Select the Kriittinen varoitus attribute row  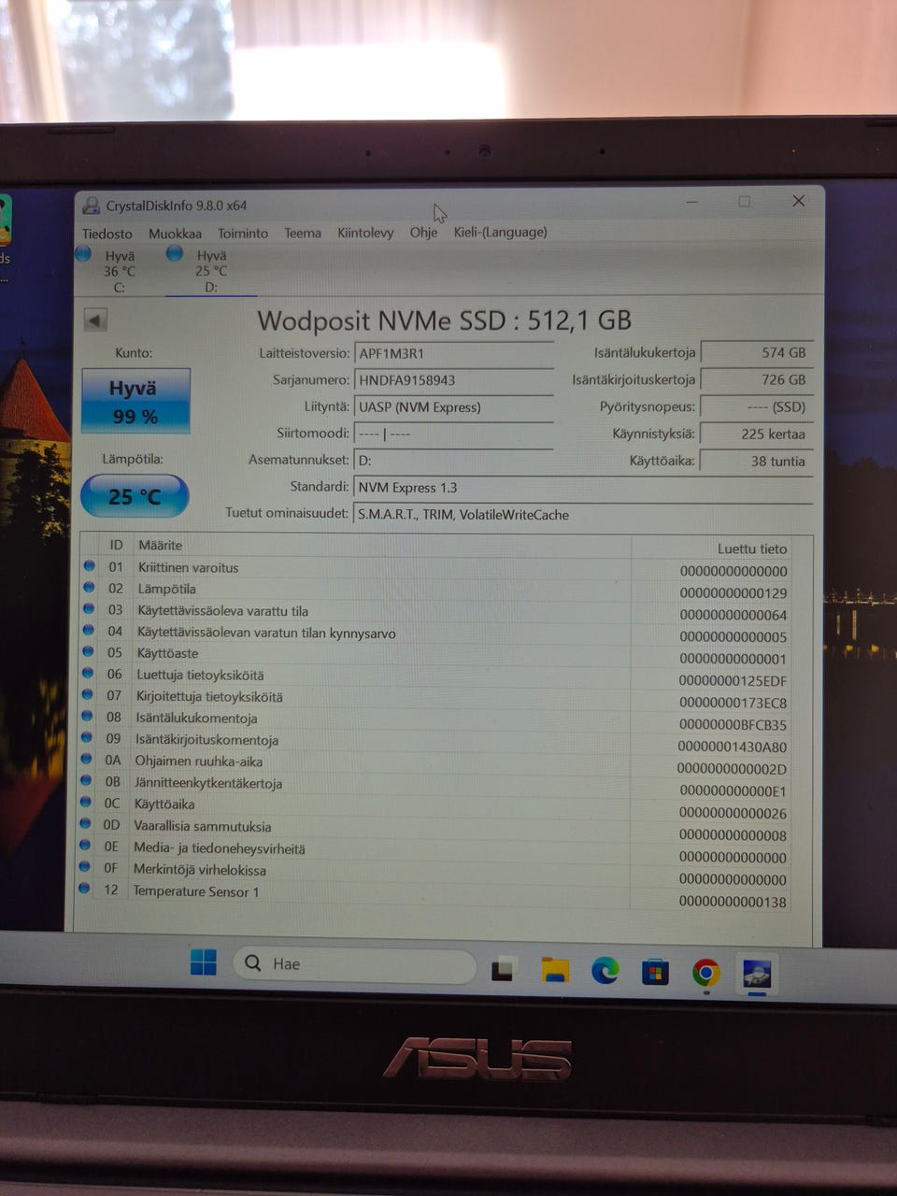tap(437, 568)
